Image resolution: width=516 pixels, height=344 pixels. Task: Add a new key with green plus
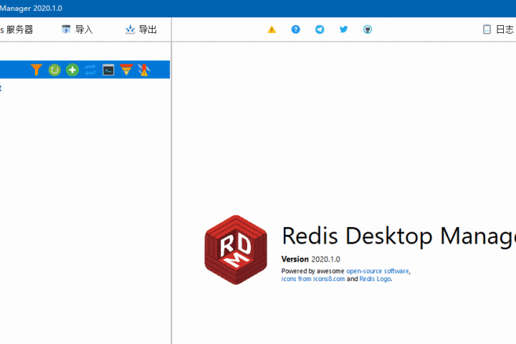[x=72, y=70]
